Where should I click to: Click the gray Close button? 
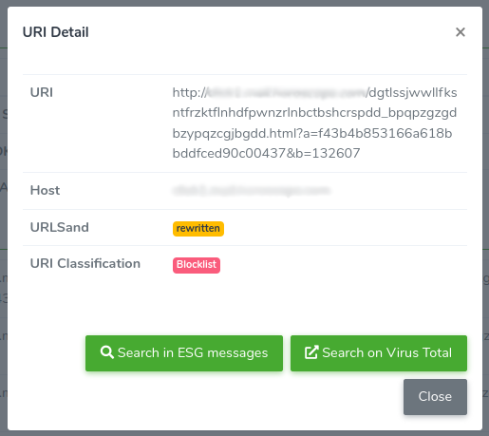click(435, 397)
